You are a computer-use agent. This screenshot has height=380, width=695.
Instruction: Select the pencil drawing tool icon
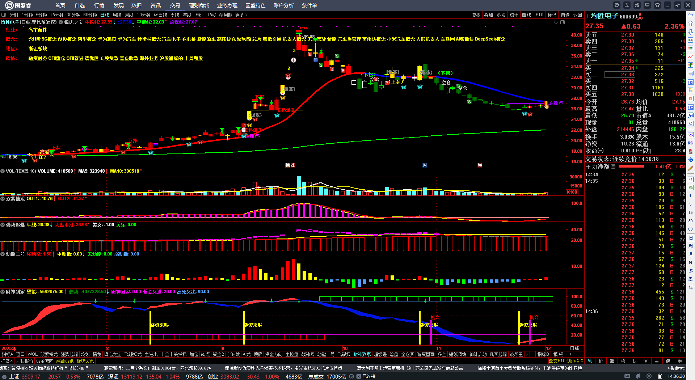691,168
